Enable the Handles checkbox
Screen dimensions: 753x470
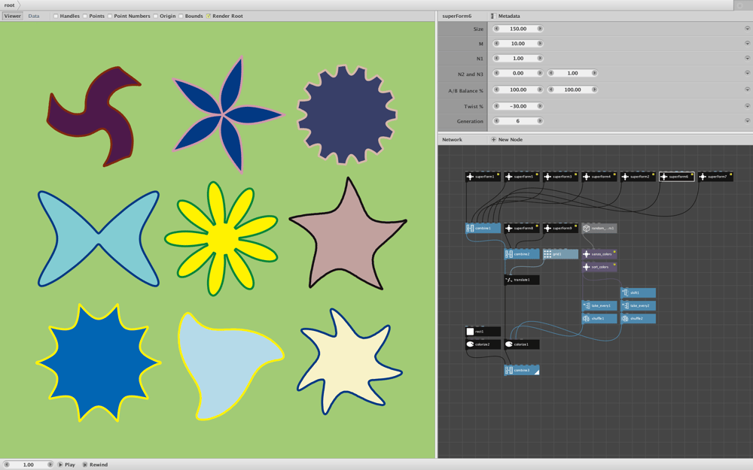(56, 17)
